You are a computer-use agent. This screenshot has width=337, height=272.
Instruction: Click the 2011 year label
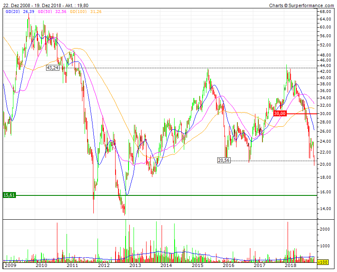click(72, 265)
